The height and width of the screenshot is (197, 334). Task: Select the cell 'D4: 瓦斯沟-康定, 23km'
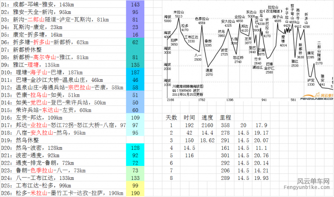(x=63, y=27)
